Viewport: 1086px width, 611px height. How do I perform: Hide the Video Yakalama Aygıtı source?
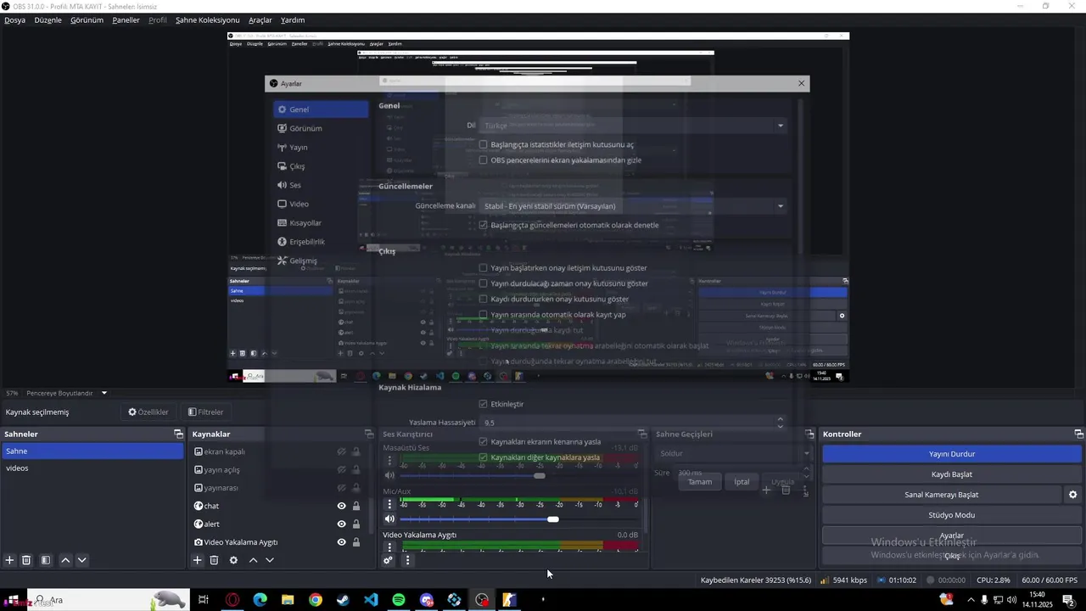(341, 542)
